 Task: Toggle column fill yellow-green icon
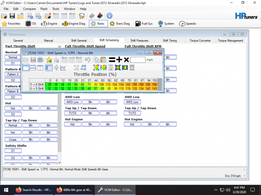[x=125, y=68]
